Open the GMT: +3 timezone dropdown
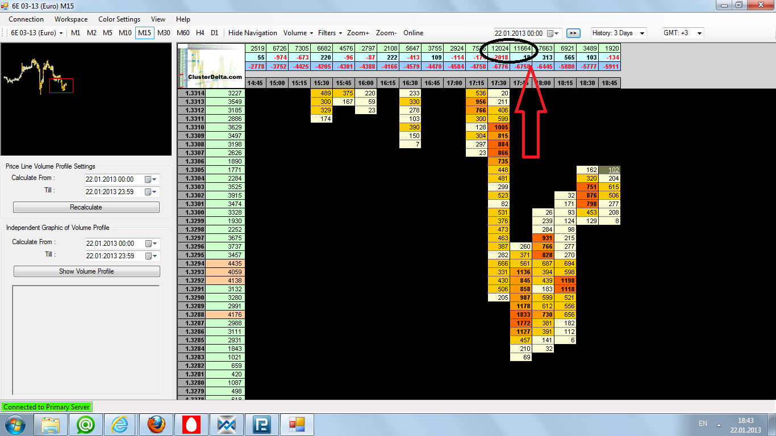 pos(683,33)
